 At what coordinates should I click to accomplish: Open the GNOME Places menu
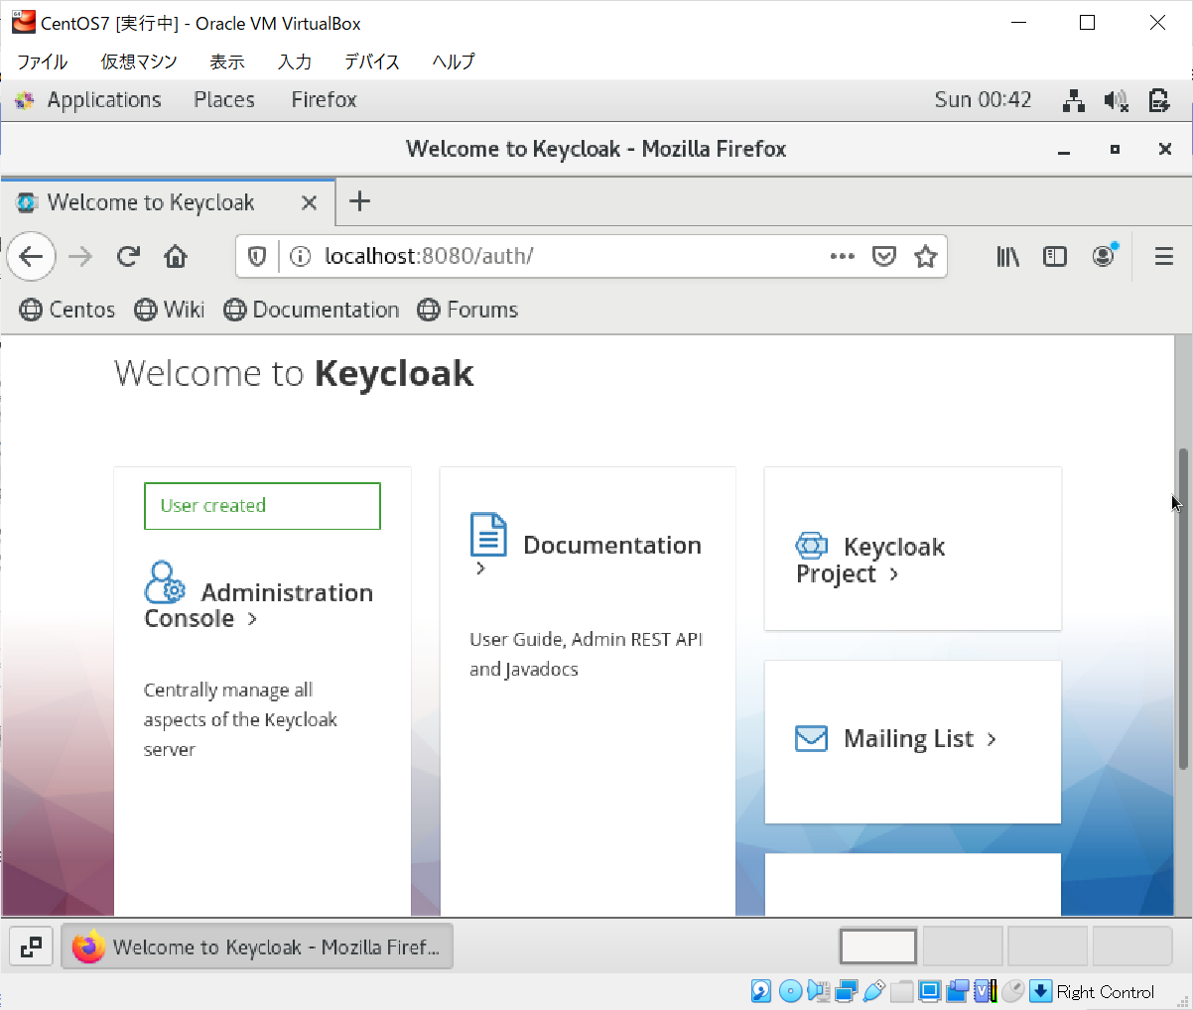(x=224, y=100)
